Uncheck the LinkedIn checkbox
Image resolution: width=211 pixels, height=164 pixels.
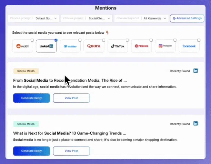56,40
